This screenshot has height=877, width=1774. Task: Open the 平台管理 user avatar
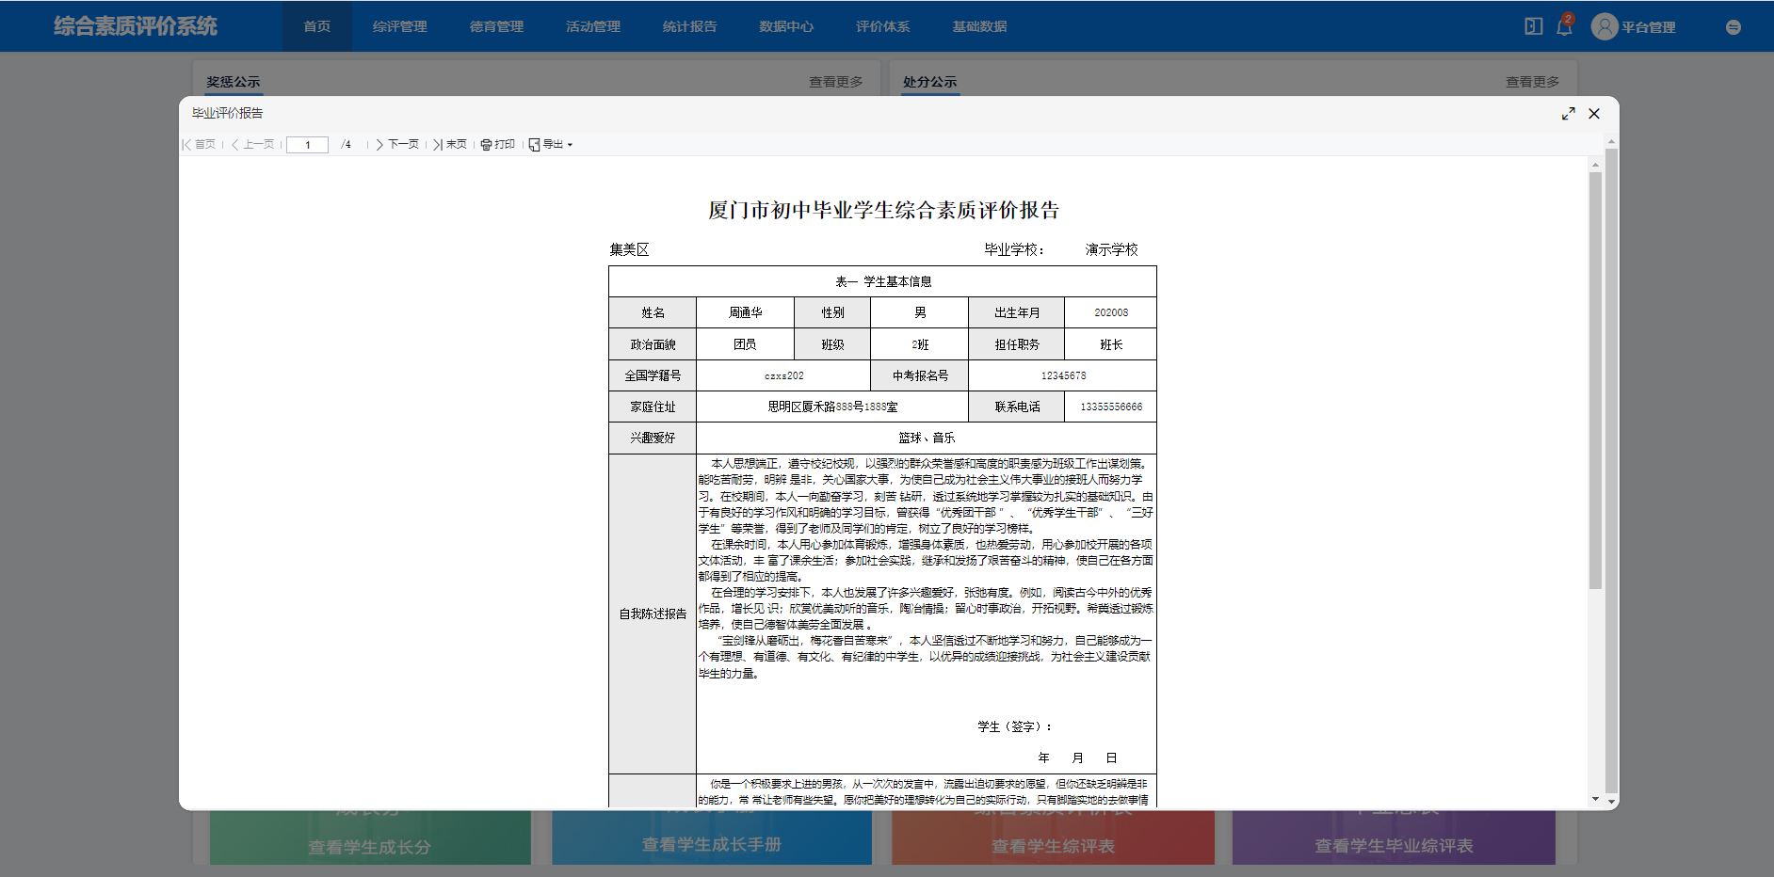[x=1605, y=26]
